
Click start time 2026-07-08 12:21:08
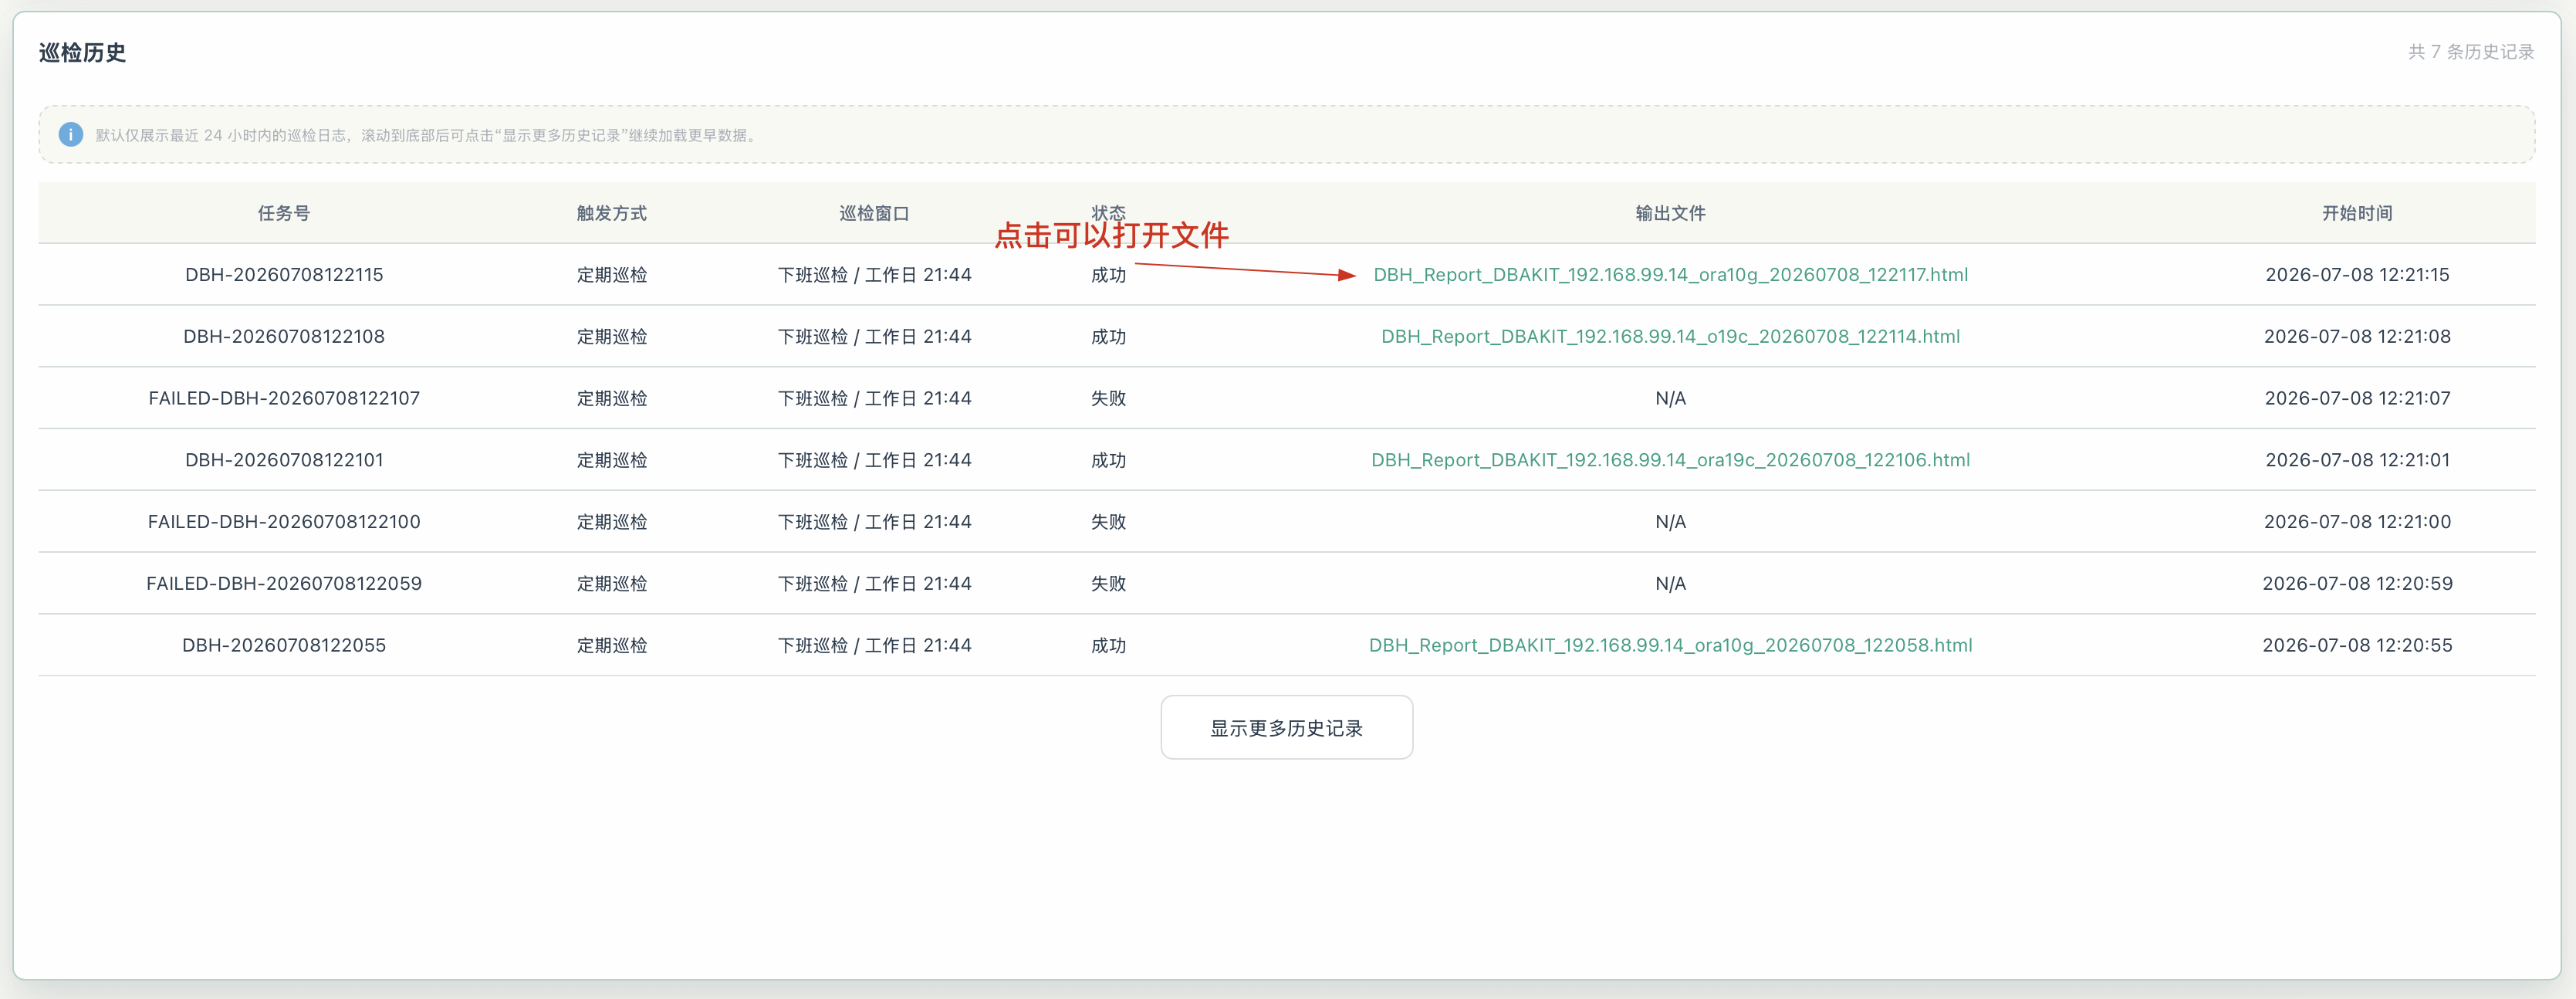2357,336
